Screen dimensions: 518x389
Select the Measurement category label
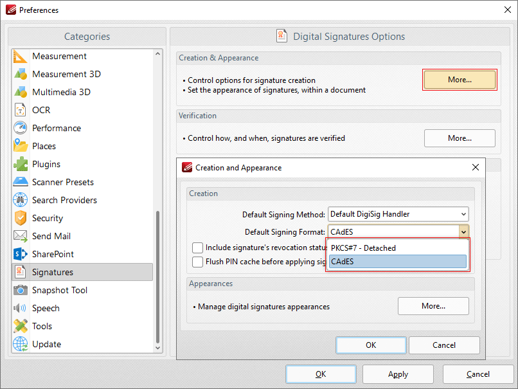(x=60, y=56)
